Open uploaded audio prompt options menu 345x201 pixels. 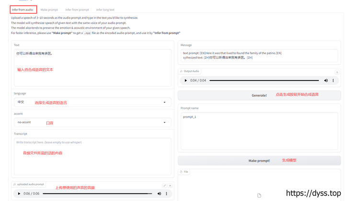tap(167, 194)
